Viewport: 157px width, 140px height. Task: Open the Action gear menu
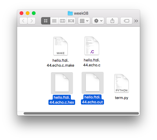point(98,21)
